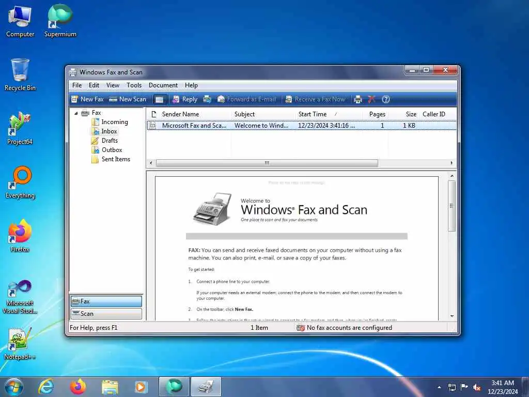Open the Computer desktop icon
Screen dimensions: 529x397
click(20, 22)
